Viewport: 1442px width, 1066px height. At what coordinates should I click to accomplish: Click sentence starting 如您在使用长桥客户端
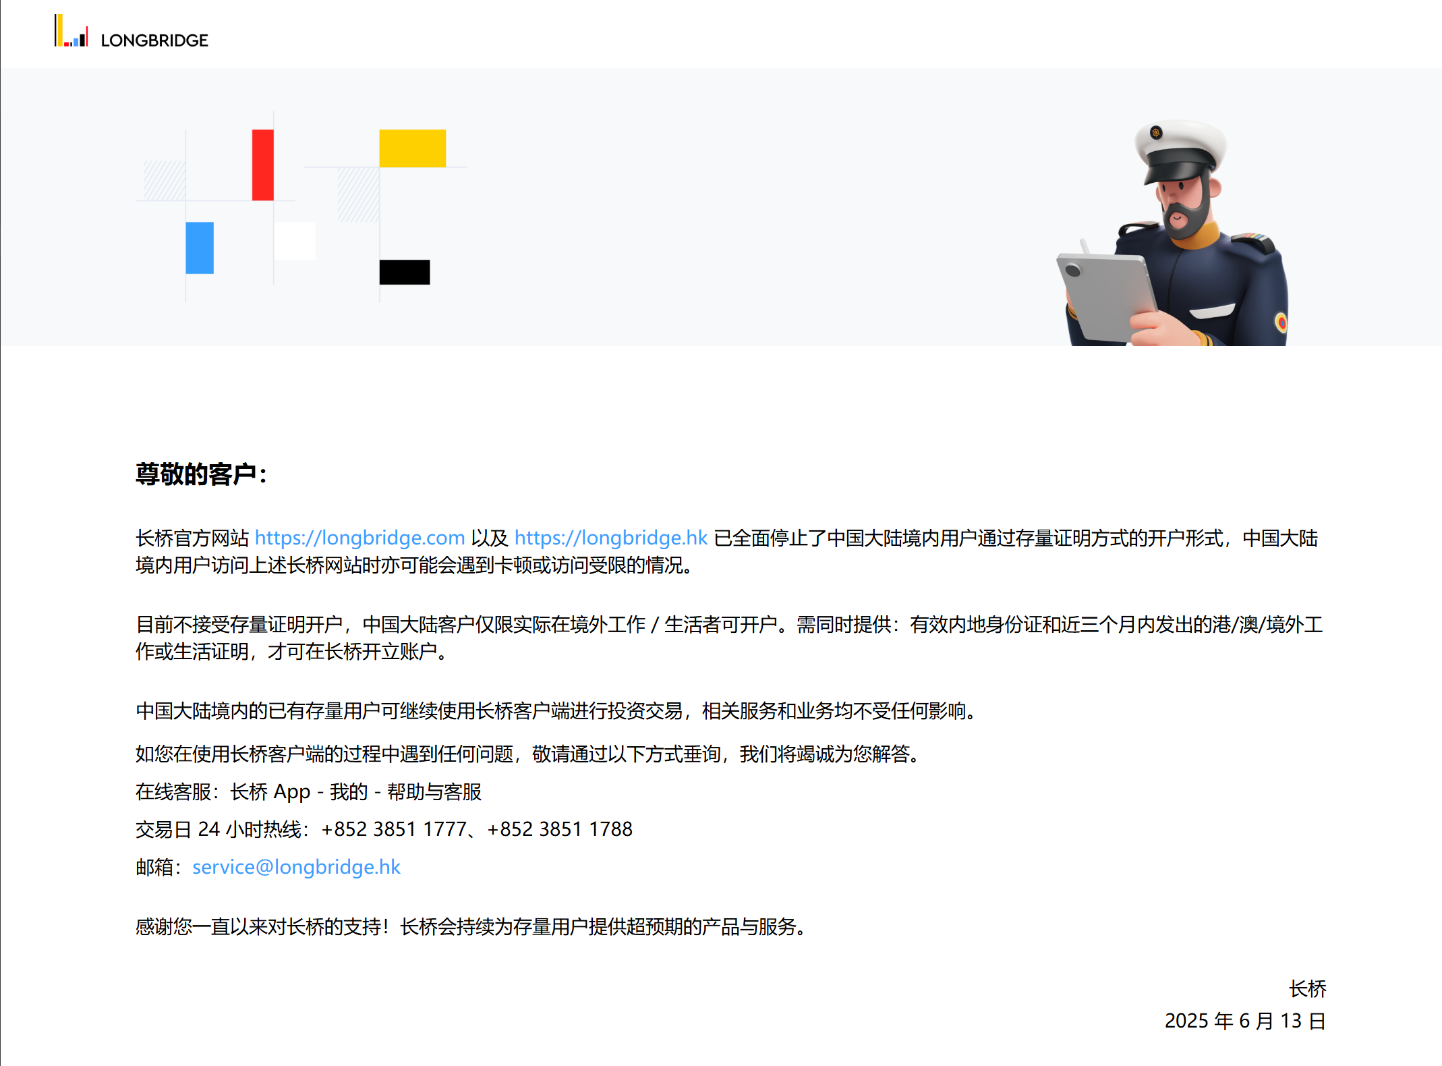[529, 754]
